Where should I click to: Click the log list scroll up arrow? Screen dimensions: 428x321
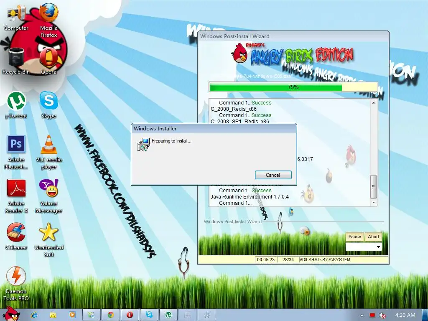[x=374, y=103]
